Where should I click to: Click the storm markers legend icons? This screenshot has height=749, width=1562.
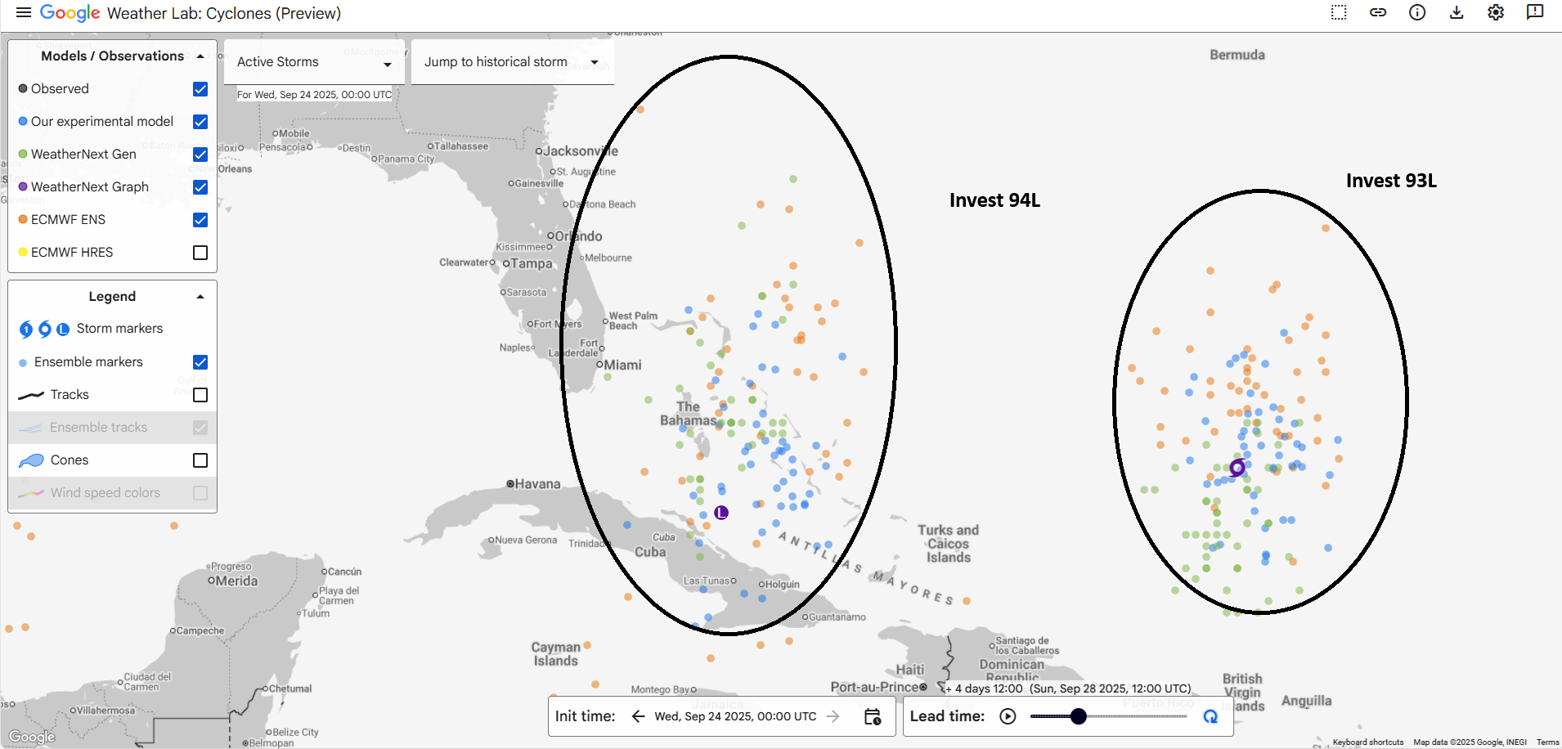44,329
